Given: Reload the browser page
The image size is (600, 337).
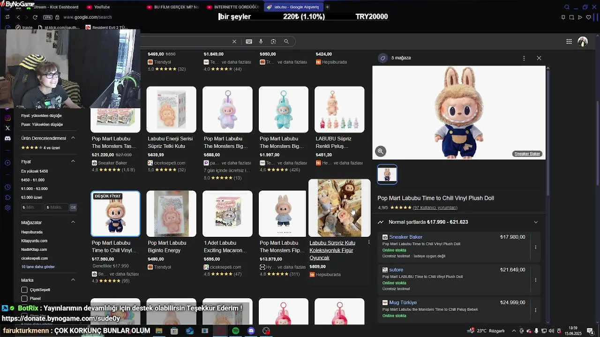Looking at the screenshot, I should pyautogui.click(x=35, y=17).
